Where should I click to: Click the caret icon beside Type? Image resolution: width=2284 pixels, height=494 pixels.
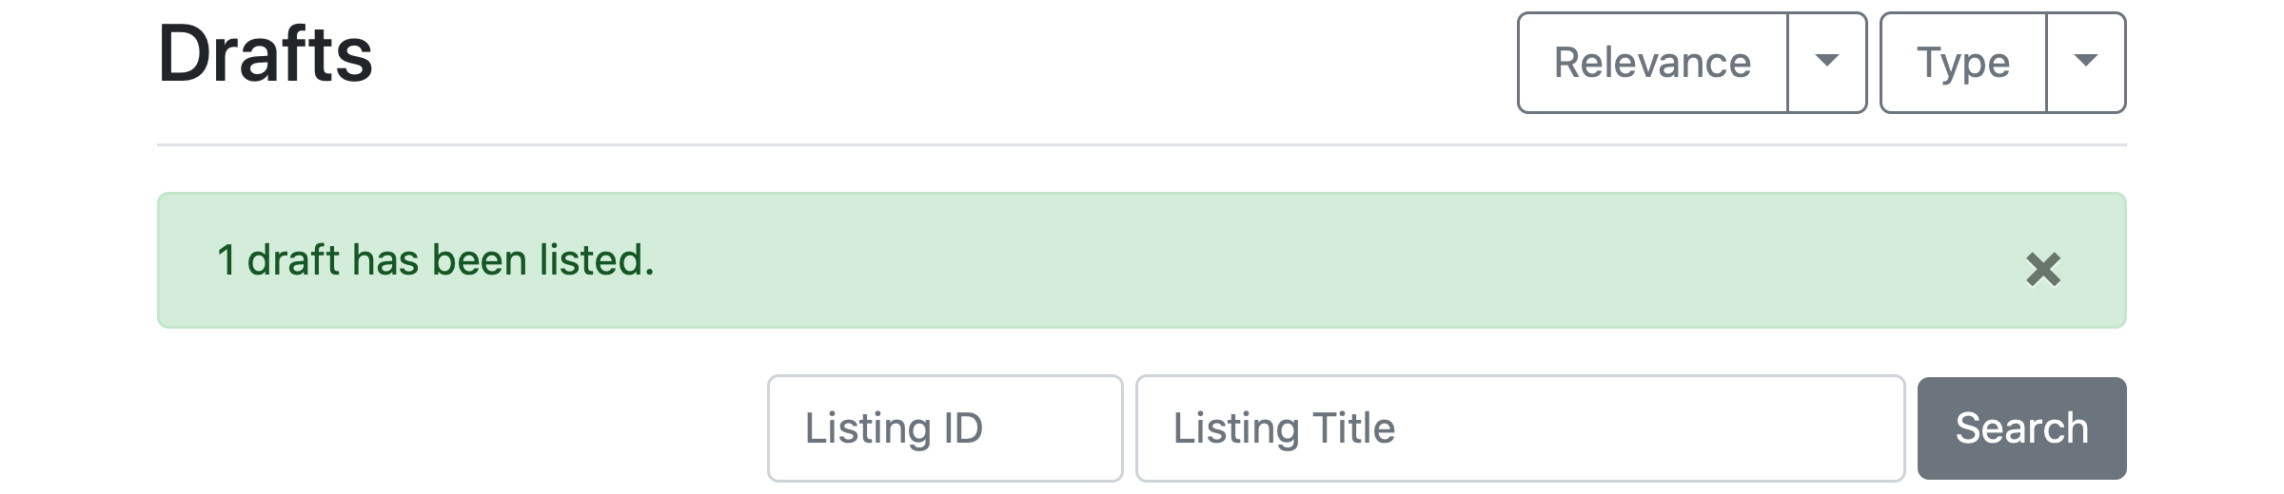click(2085, 63)
